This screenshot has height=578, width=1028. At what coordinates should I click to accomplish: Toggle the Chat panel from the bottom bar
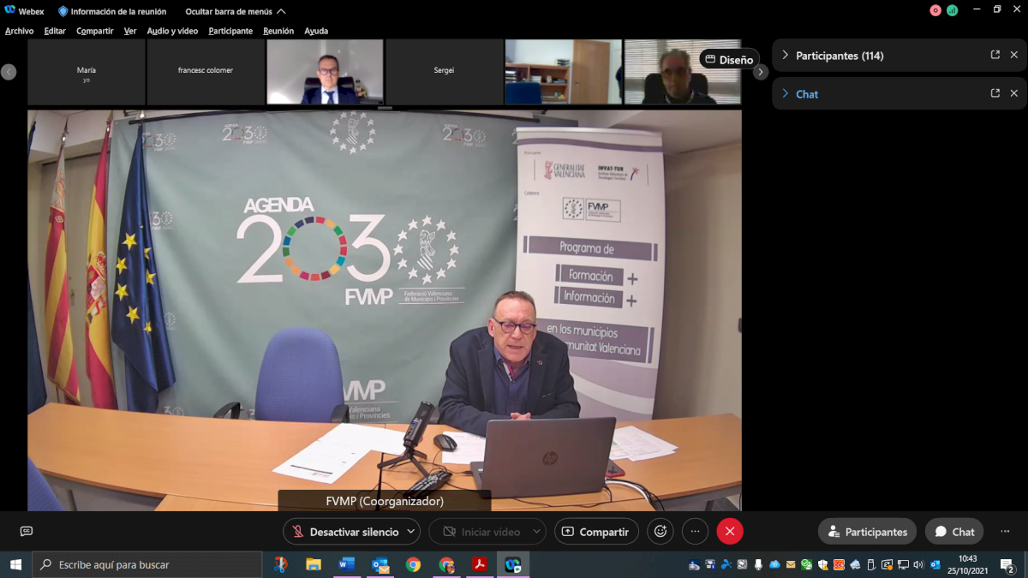point(954,532)
